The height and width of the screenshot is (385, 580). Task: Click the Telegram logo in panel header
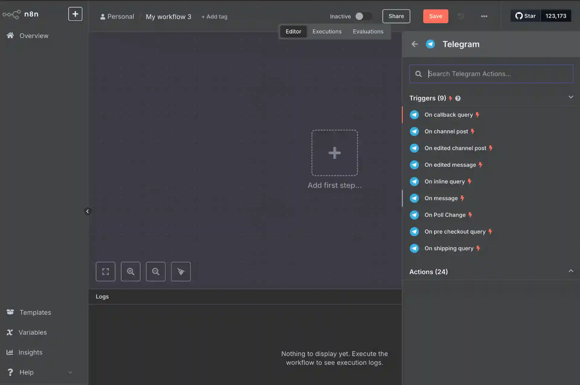430,44
